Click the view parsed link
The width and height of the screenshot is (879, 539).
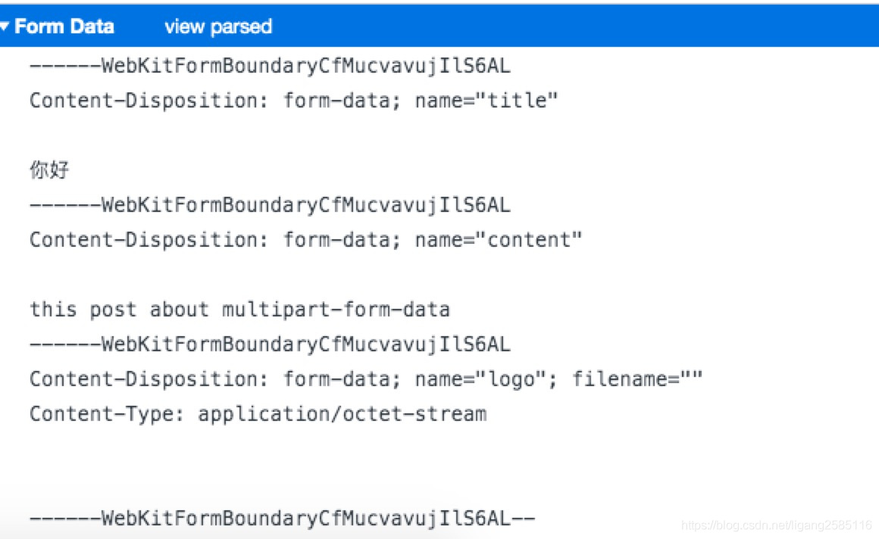pyautogui.click(x=217, y=26)
